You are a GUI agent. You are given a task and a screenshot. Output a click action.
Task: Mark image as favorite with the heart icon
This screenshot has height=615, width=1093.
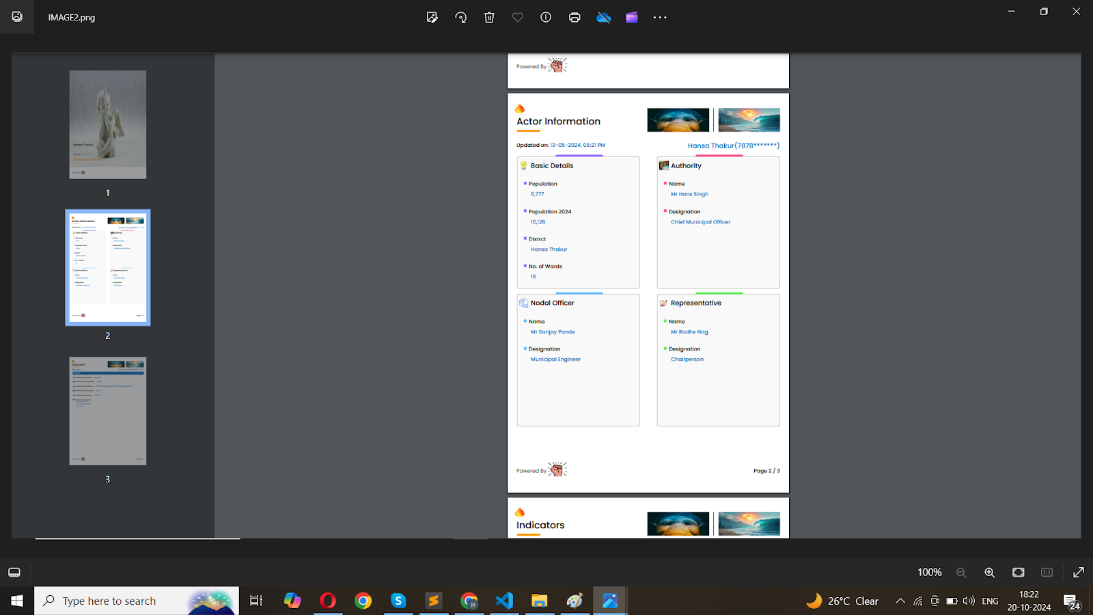tap(518, 18)
